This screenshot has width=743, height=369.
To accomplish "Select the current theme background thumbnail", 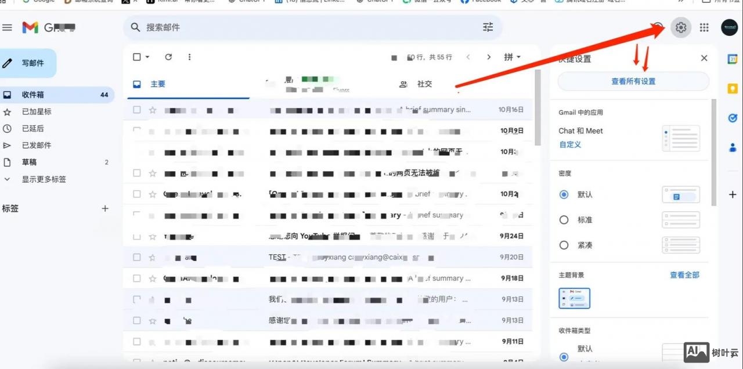I will (x=574, y=298).
